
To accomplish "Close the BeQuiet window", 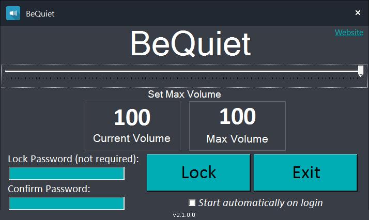I will click(x=358, y=13).
